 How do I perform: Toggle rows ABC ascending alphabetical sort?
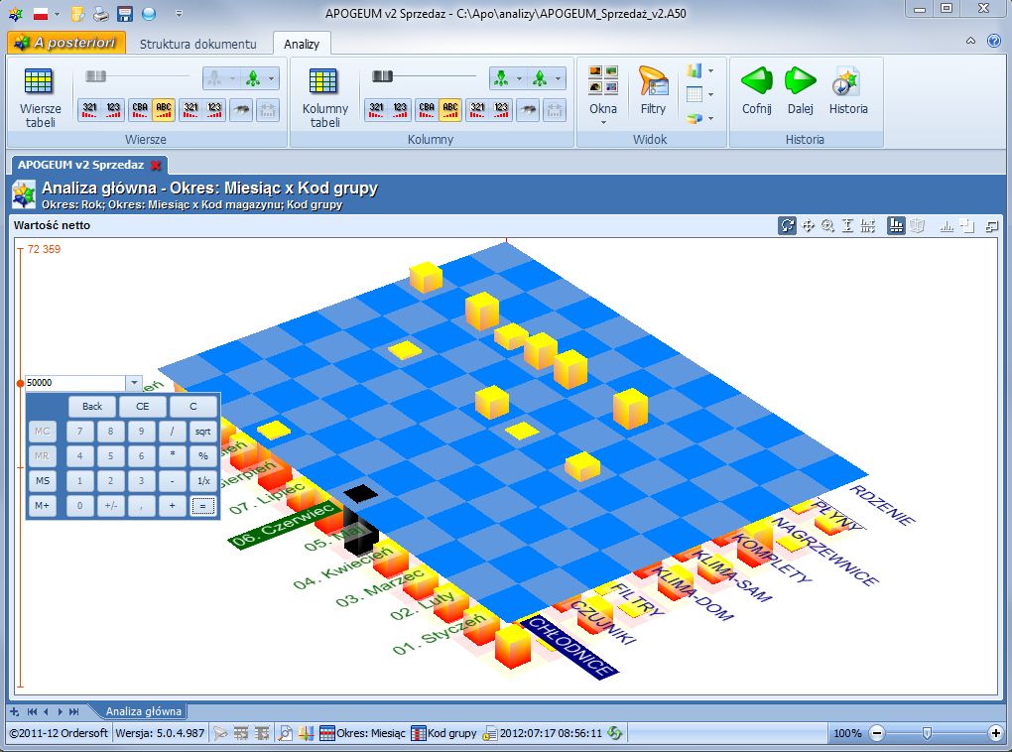tap(164, 110)
